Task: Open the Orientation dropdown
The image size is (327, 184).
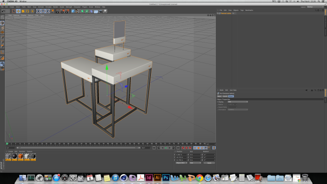Action: coord(237,110)
